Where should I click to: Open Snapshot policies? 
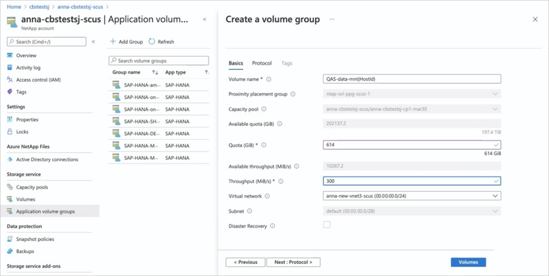(35, 239)
